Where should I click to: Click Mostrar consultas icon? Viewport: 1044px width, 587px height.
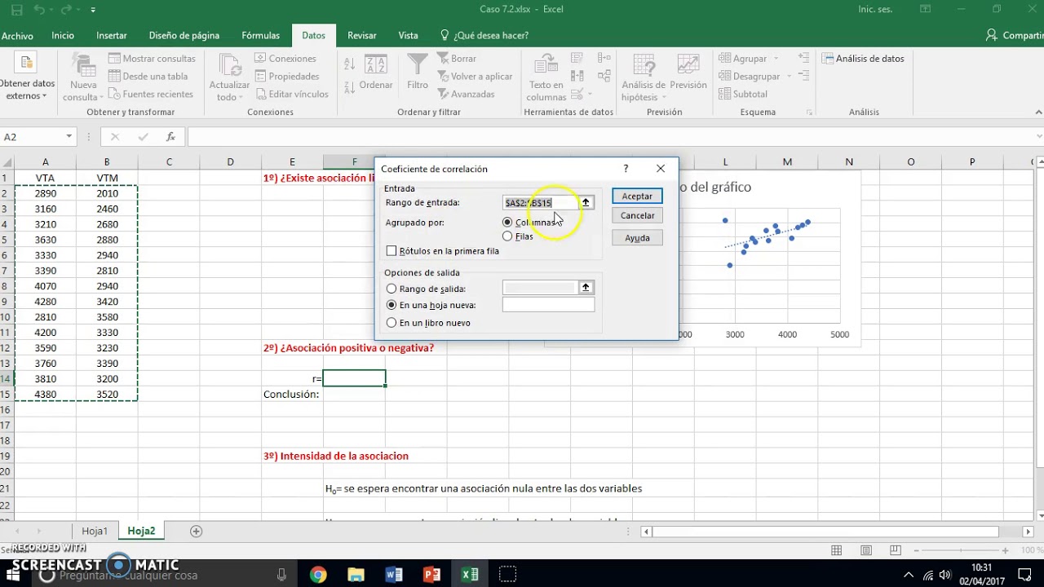pyautogui.click(x=115, y=59)
